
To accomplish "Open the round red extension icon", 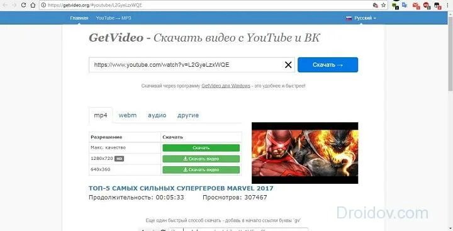I will pos(427,5).
